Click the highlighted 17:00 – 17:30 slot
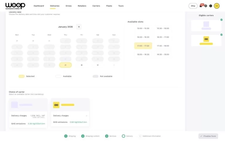Screen dimensions: 225x141 (x=143, y=46)
